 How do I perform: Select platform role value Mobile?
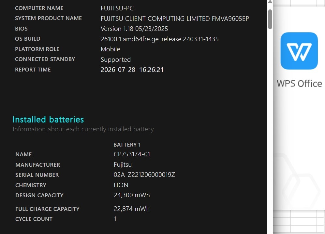(x=110, y=49)
